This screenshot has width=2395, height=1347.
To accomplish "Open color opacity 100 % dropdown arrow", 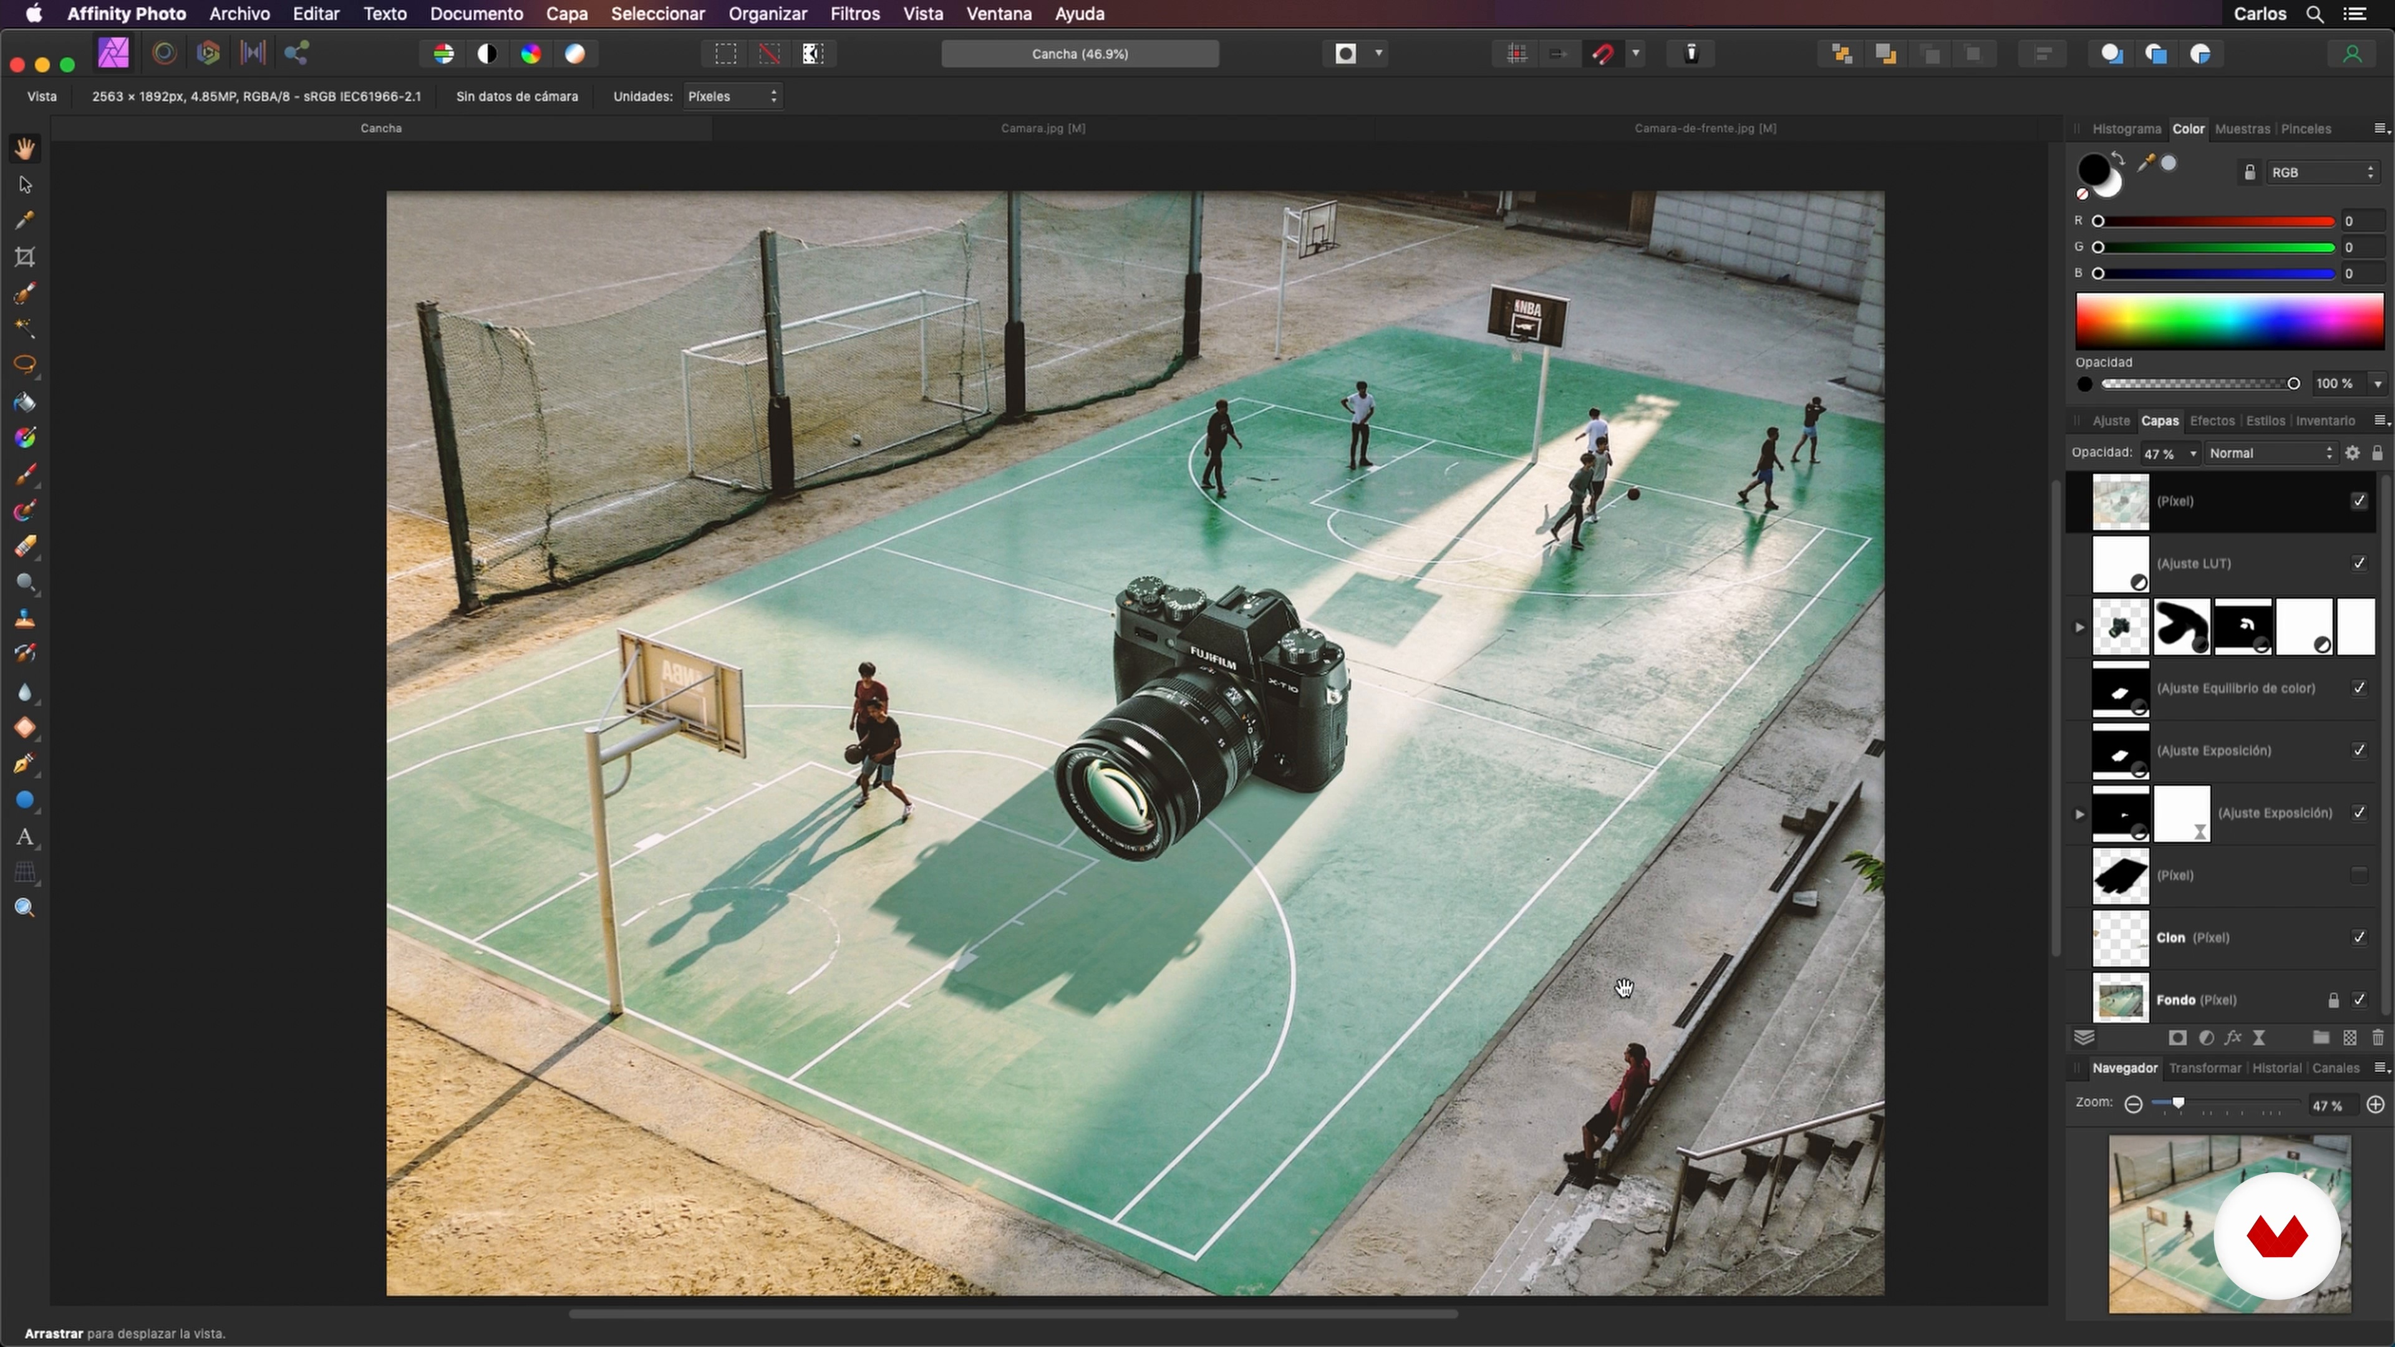I will [x=2378, y=384].
